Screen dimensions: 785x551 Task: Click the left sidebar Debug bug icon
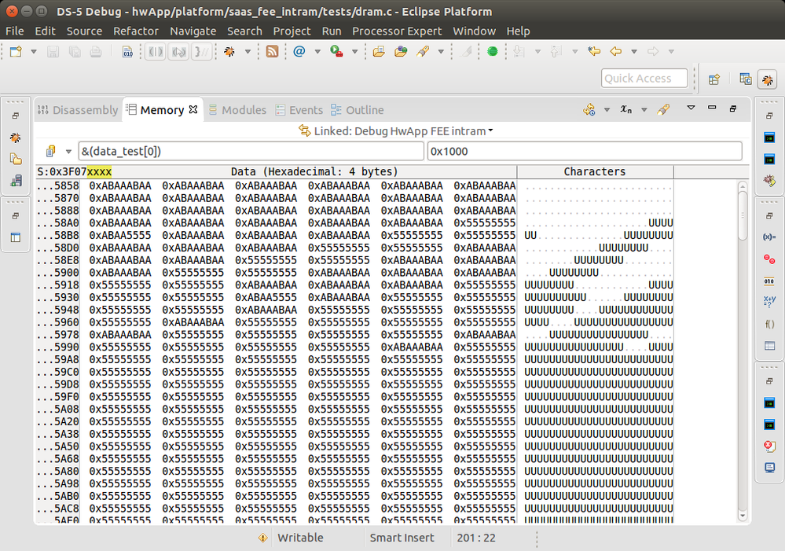(16, 138)
